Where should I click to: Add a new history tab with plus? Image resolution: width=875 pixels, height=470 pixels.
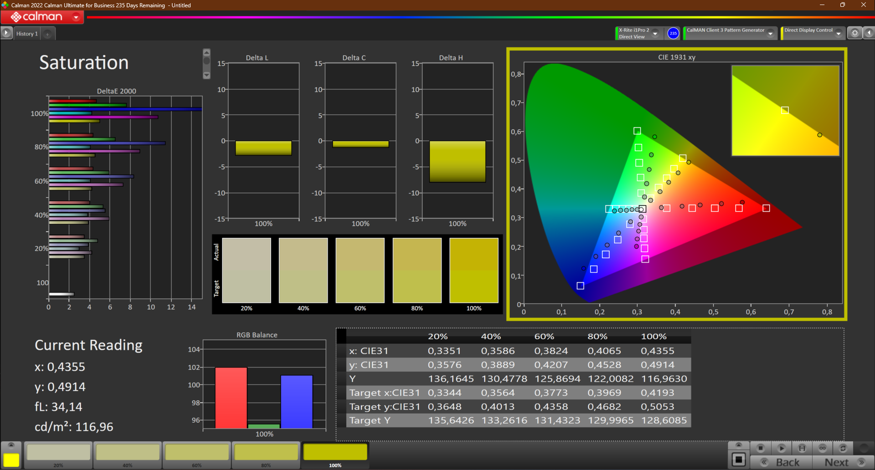(47, 34)
